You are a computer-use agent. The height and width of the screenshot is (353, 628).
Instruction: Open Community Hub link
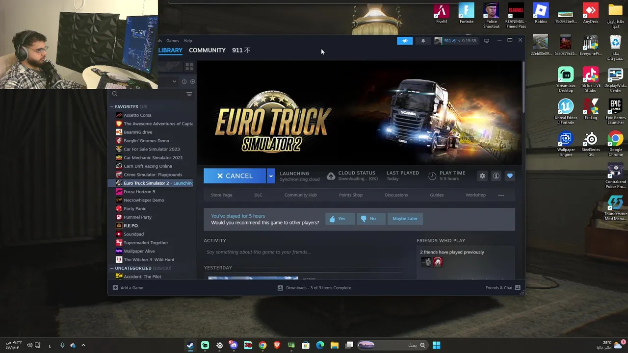point(300,195)
